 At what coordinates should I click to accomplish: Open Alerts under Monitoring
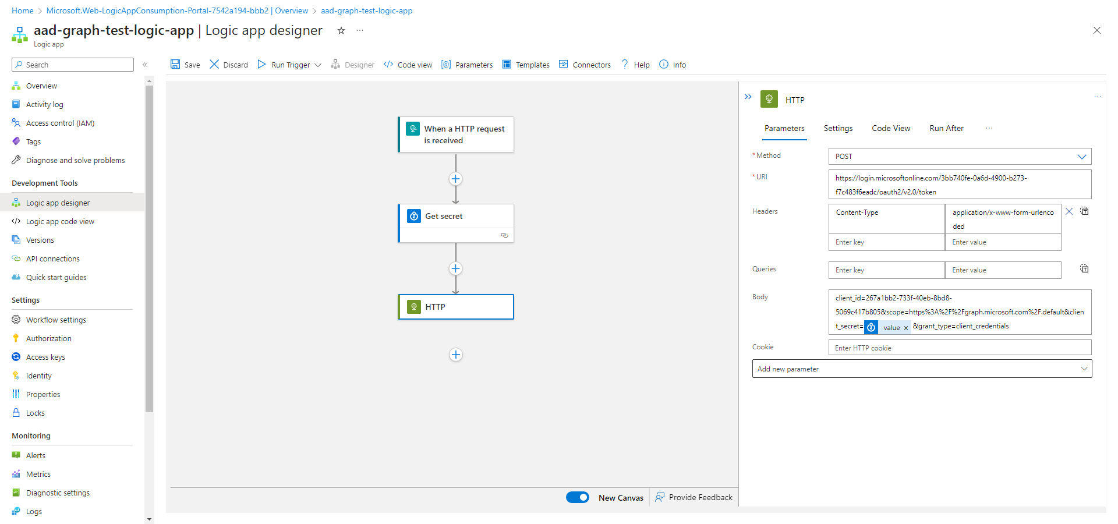[x=36, y=455]
